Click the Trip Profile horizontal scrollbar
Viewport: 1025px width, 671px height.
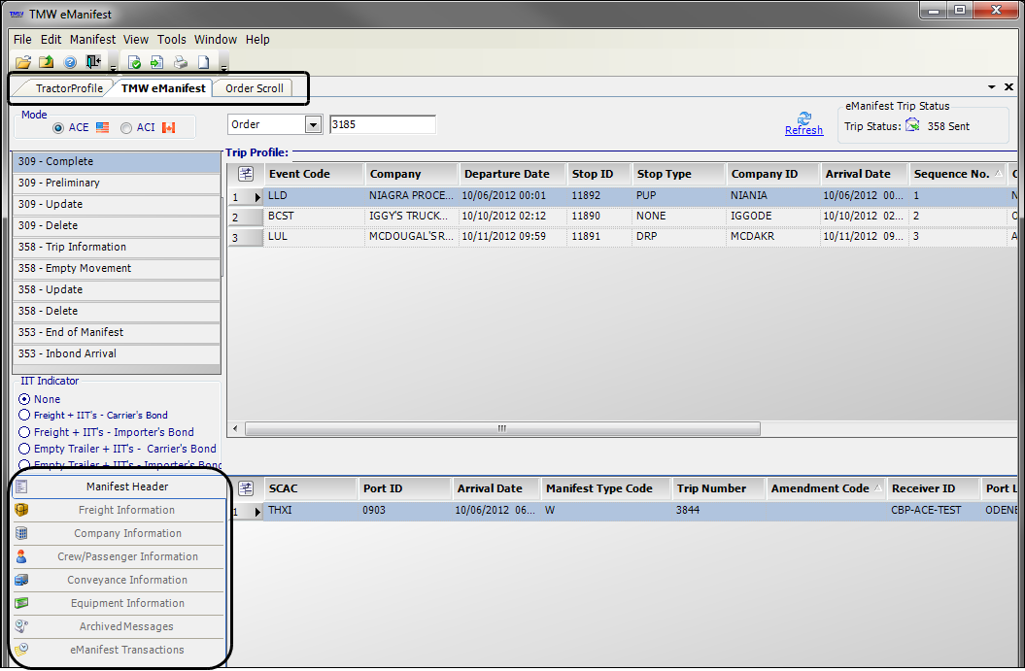tap(501, 428)
